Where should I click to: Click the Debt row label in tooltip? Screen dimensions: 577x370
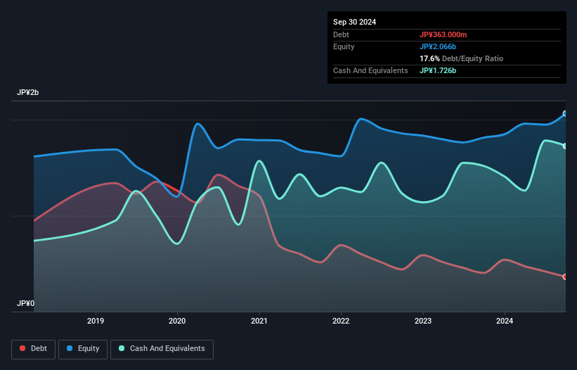click(341, 34)
